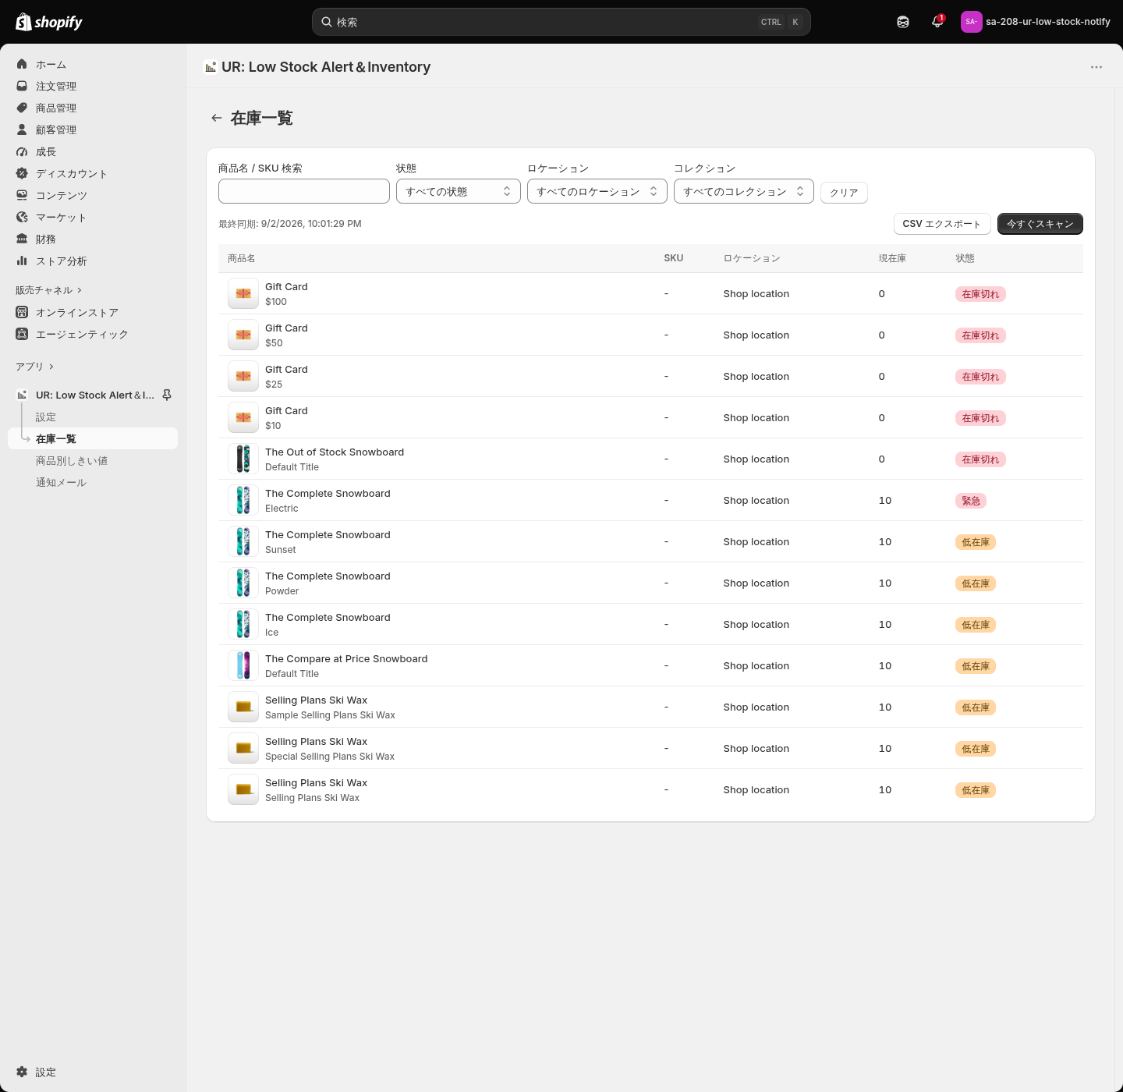
Task: Click the 設定 gear icon at sidebar bottom
Action: (x=22, y=1072)
